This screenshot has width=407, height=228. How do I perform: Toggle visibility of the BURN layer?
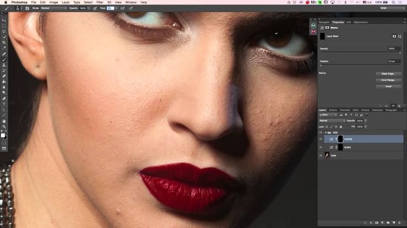[x=321, y=148]
